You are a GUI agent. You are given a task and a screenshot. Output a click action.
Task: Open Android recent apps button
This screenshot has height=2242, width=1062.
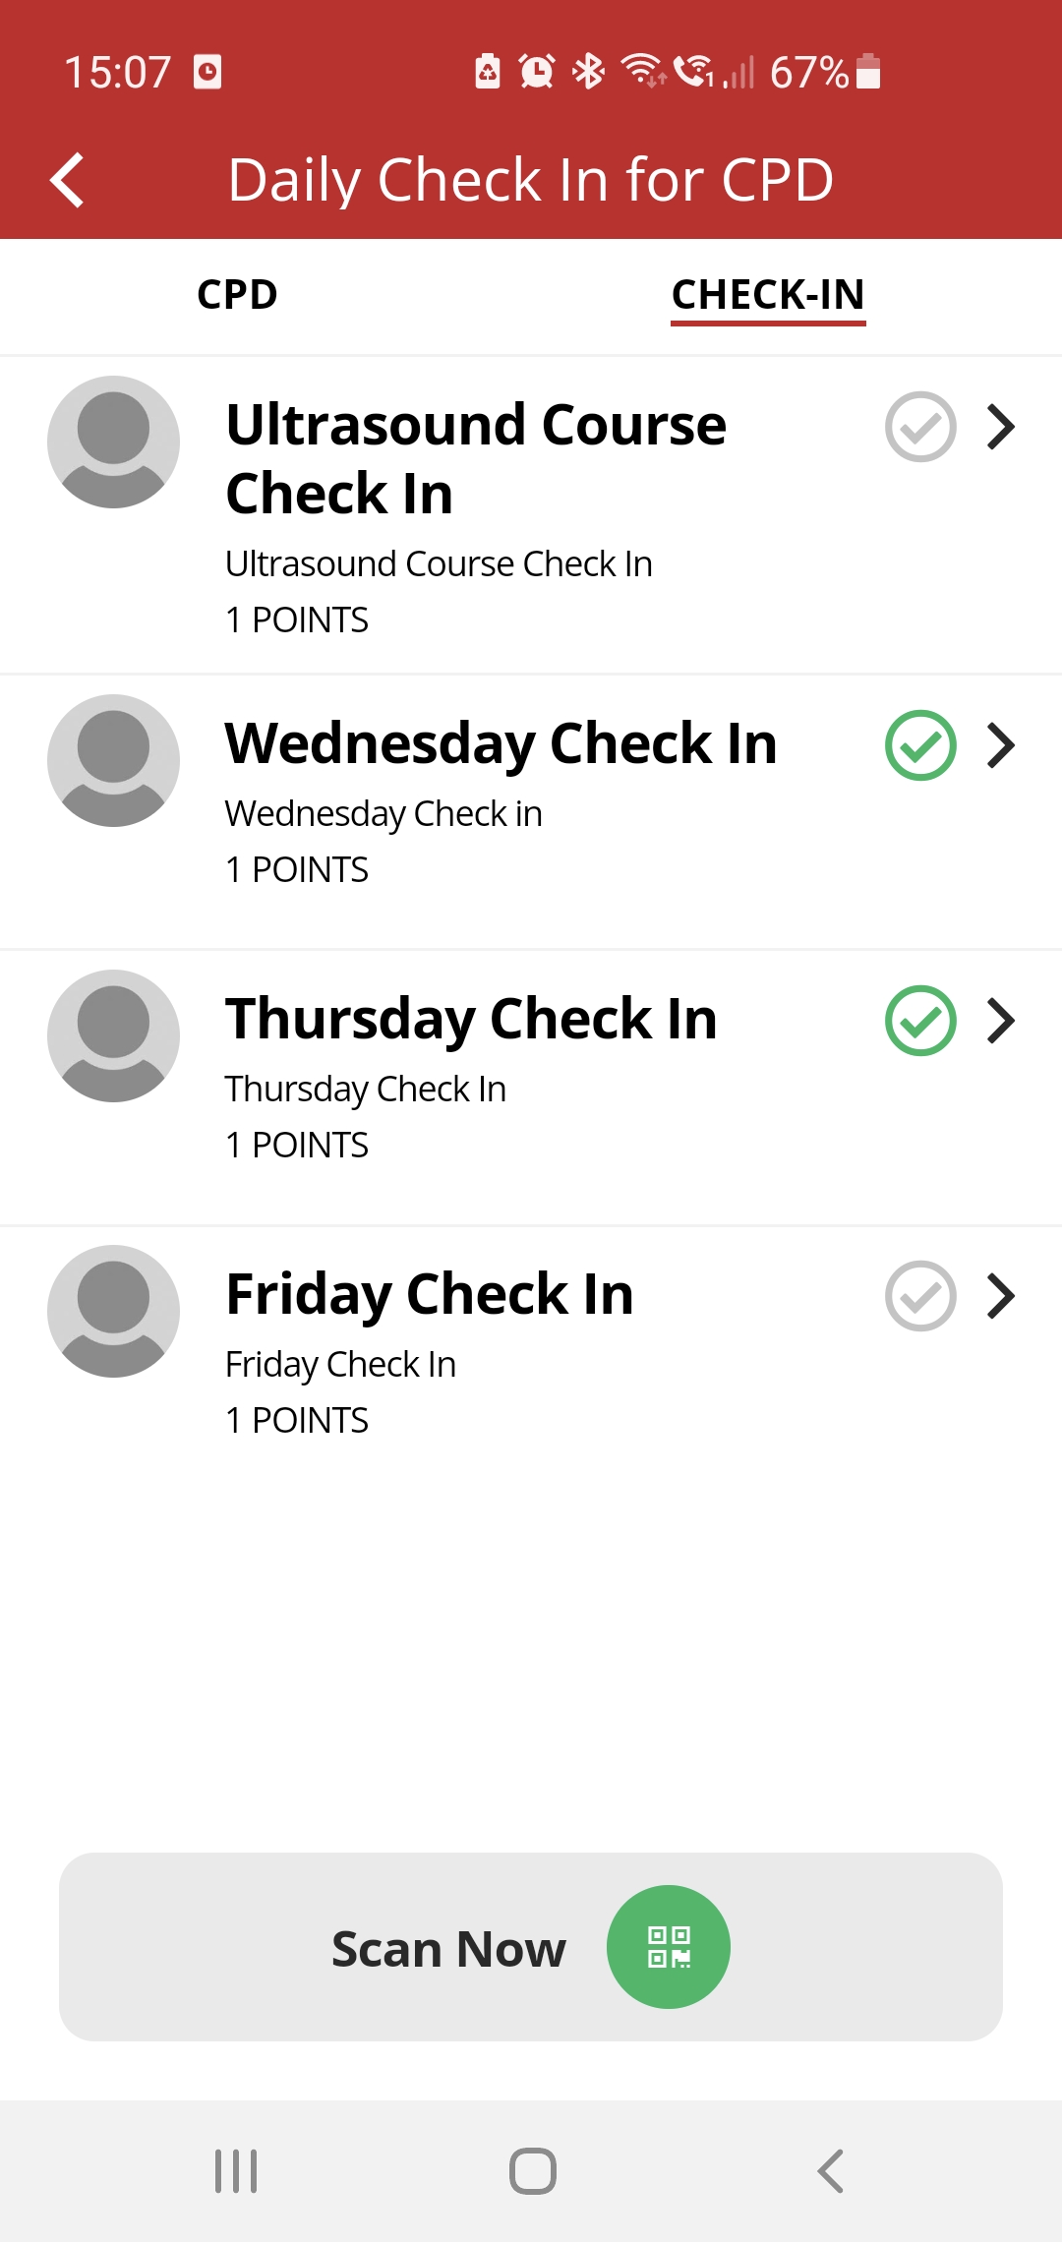236,2170
